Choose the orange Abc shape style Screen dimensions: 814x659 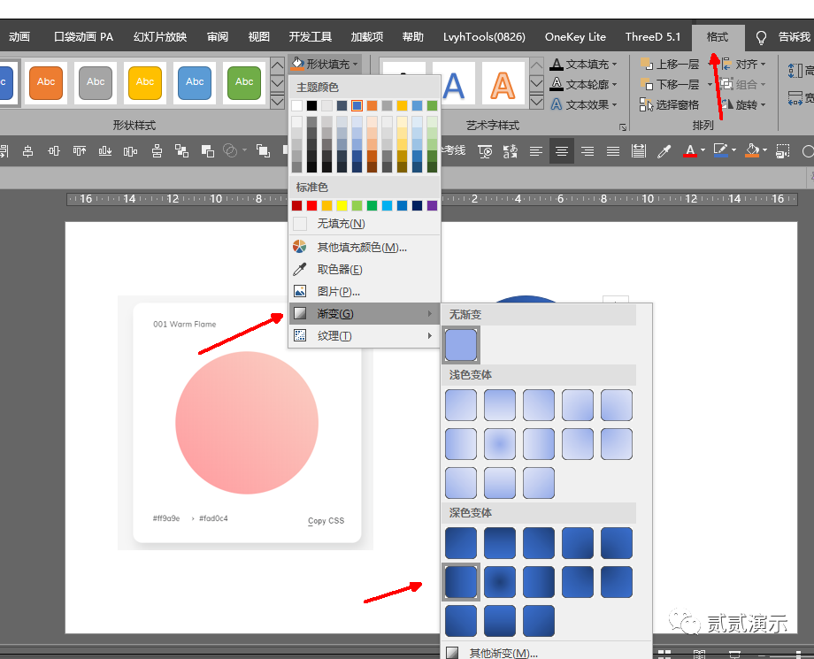tap(46, 82)
